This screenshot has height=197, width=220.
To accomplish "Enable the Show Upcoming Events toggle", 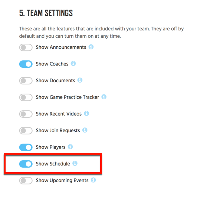I will (x=26, y=181).
